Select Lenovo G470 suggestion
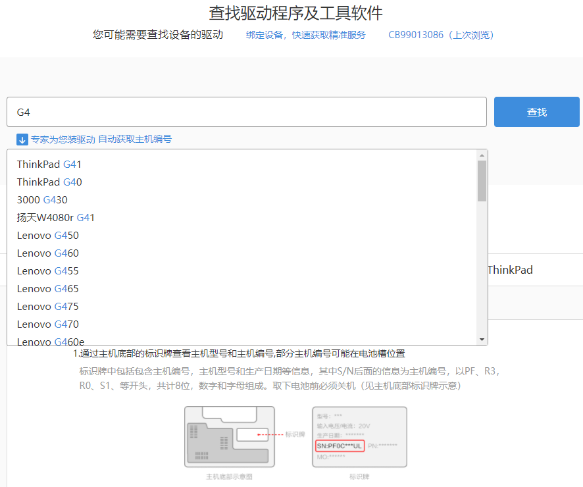Screen dimensions: 583x487 click(48, 325)
